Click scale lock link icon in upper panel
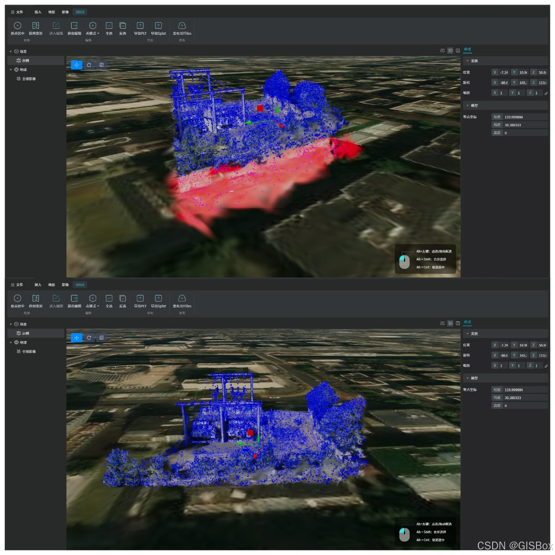Image resolution: width=555 pixels, height=555 pixels. click(546, 93)
